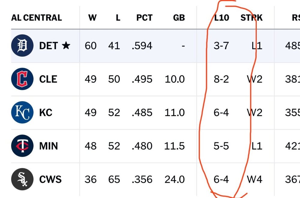Sort standings by the L column header
300x198 pixels.
click(x=118, y=18)
